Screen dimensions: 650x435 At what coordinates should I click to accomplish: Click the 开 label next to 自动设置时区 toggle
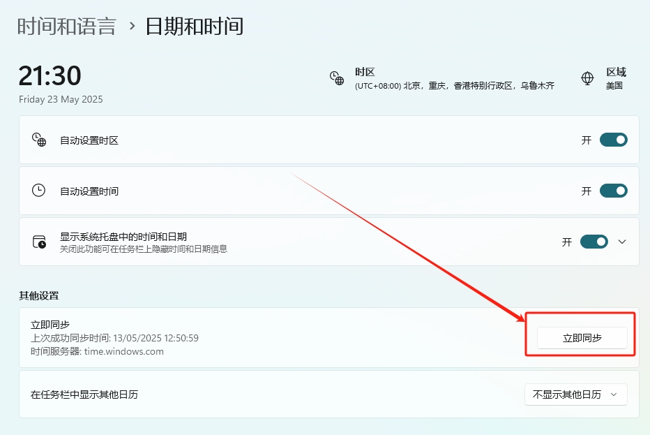pyautogui.click(x=586, y=140)
